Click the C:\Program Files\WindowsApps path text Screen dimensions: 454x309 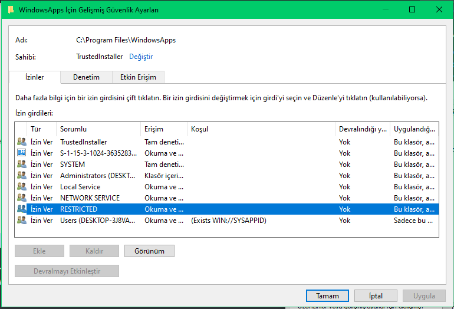click(126, 40)
